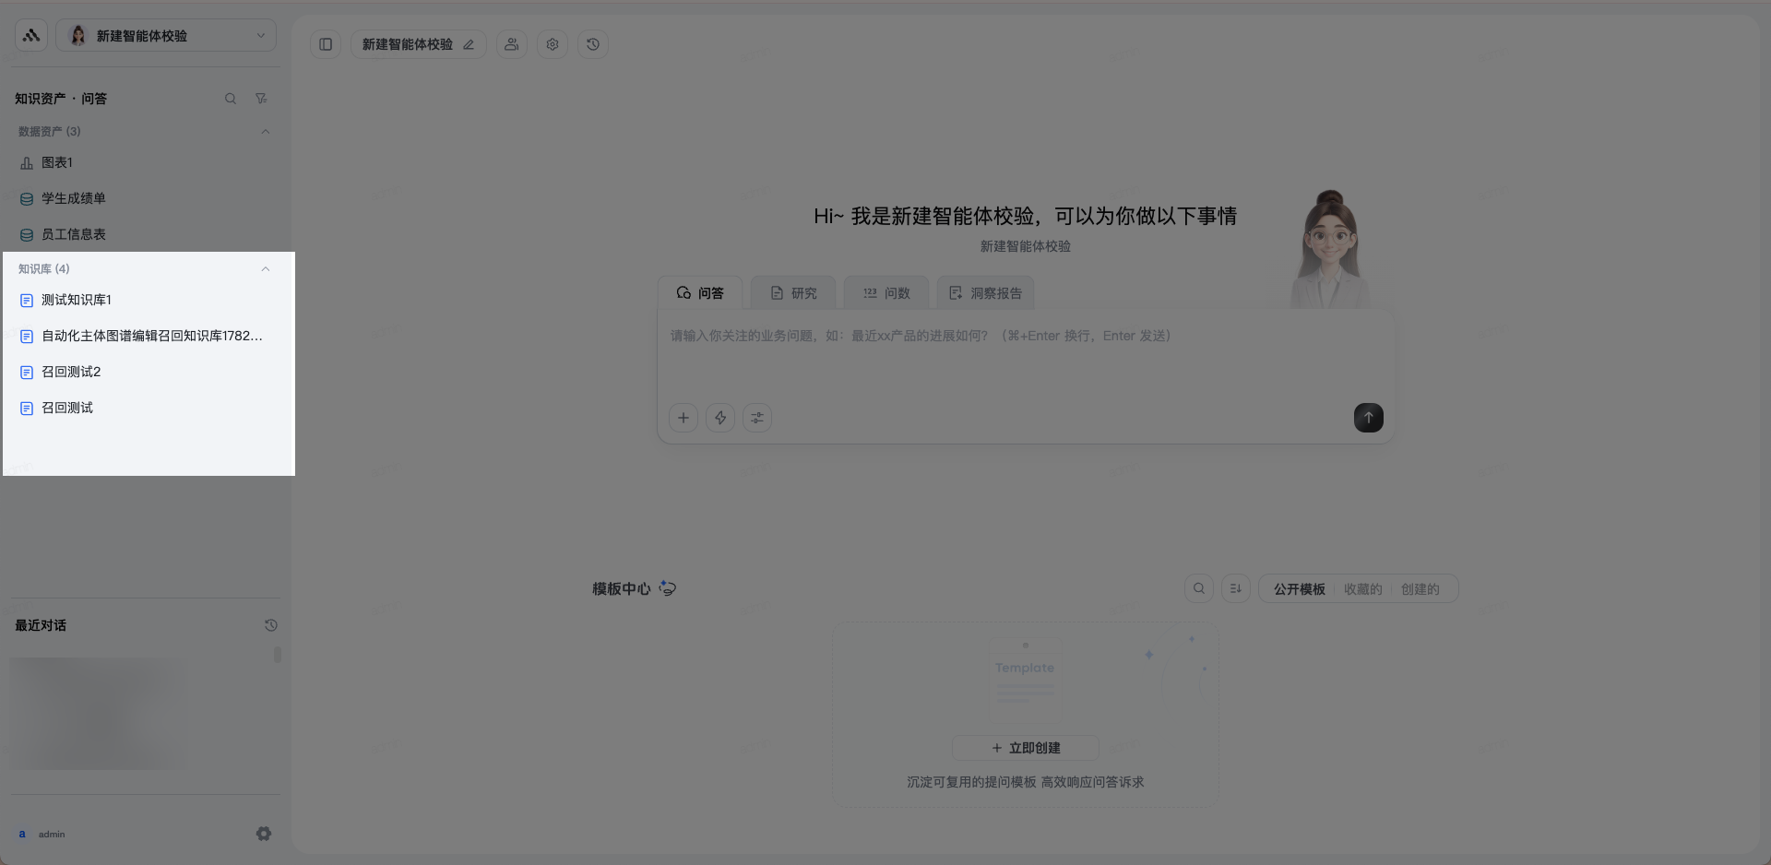Select the 收藏的 tab
The image size is (1771, 865).
pyautogui.click(x=1363, y=589)
